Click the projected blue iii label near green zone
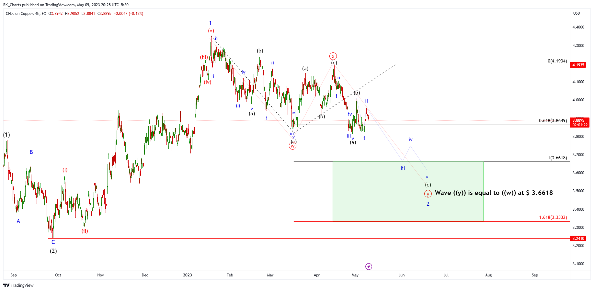 coord(403,168)
